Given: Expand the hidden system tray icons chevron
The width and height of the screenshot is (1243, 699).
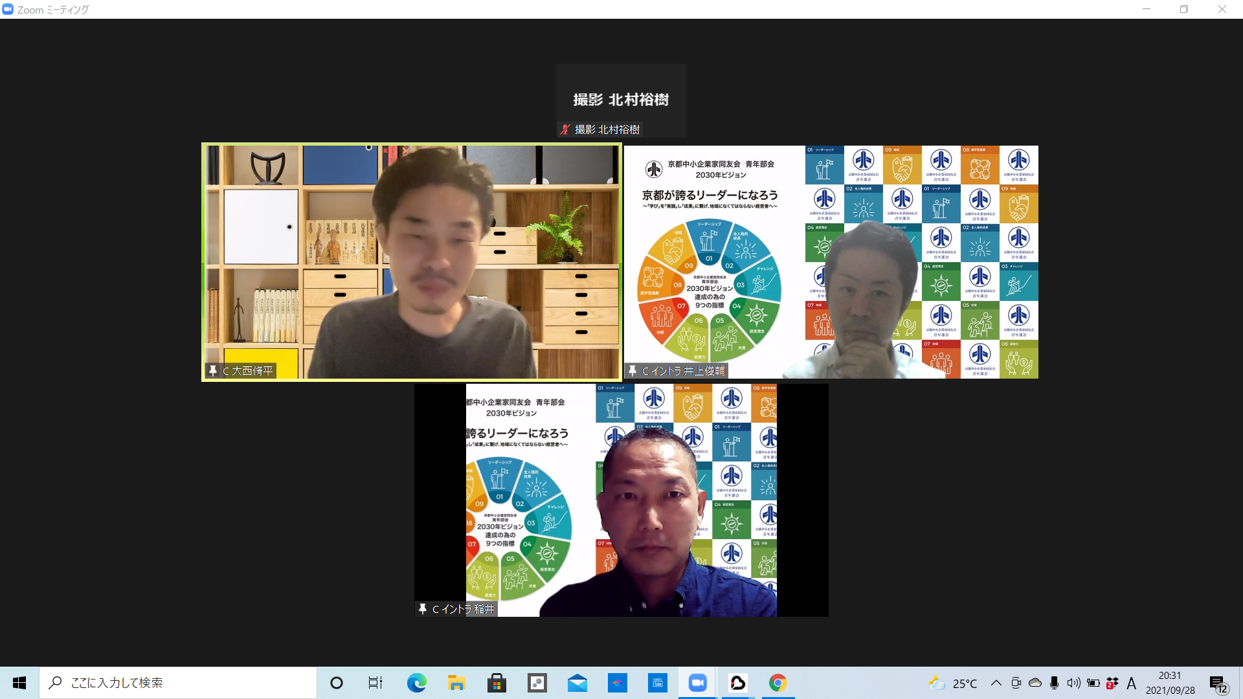Looking at the screenshot, I should [996, 683].
